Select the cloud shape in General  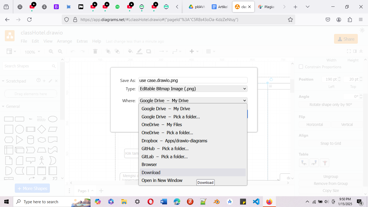pyautogui.click(x=41, y=140)
